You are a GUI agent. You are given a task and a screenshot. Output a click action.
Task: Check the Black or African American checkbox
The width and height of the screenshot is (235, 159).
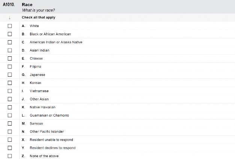click(10, 34)
